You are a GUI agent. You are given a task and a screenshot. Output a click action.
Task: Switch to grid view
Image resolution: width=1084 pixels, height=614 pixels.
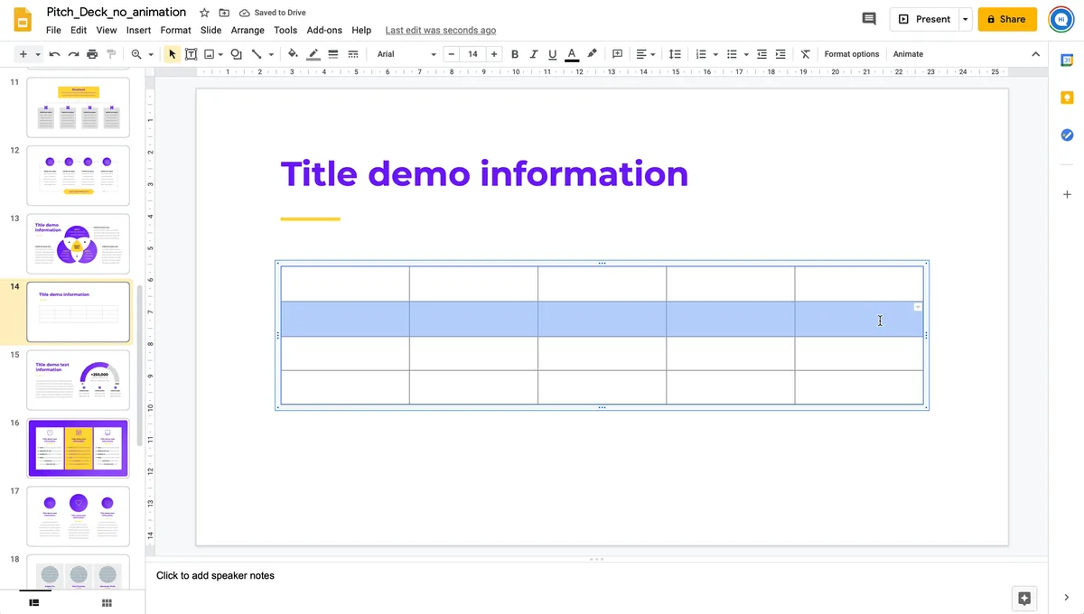pos(107,602)
